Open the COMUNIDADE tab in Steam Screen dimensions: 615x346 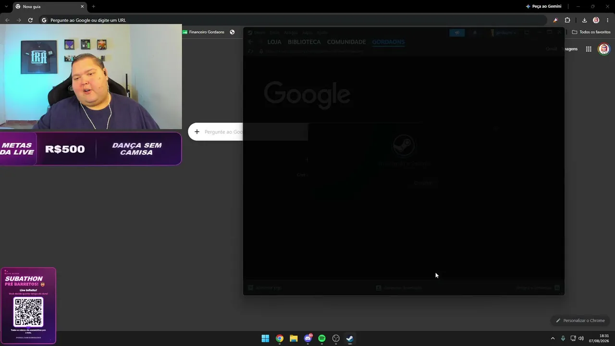346,42
